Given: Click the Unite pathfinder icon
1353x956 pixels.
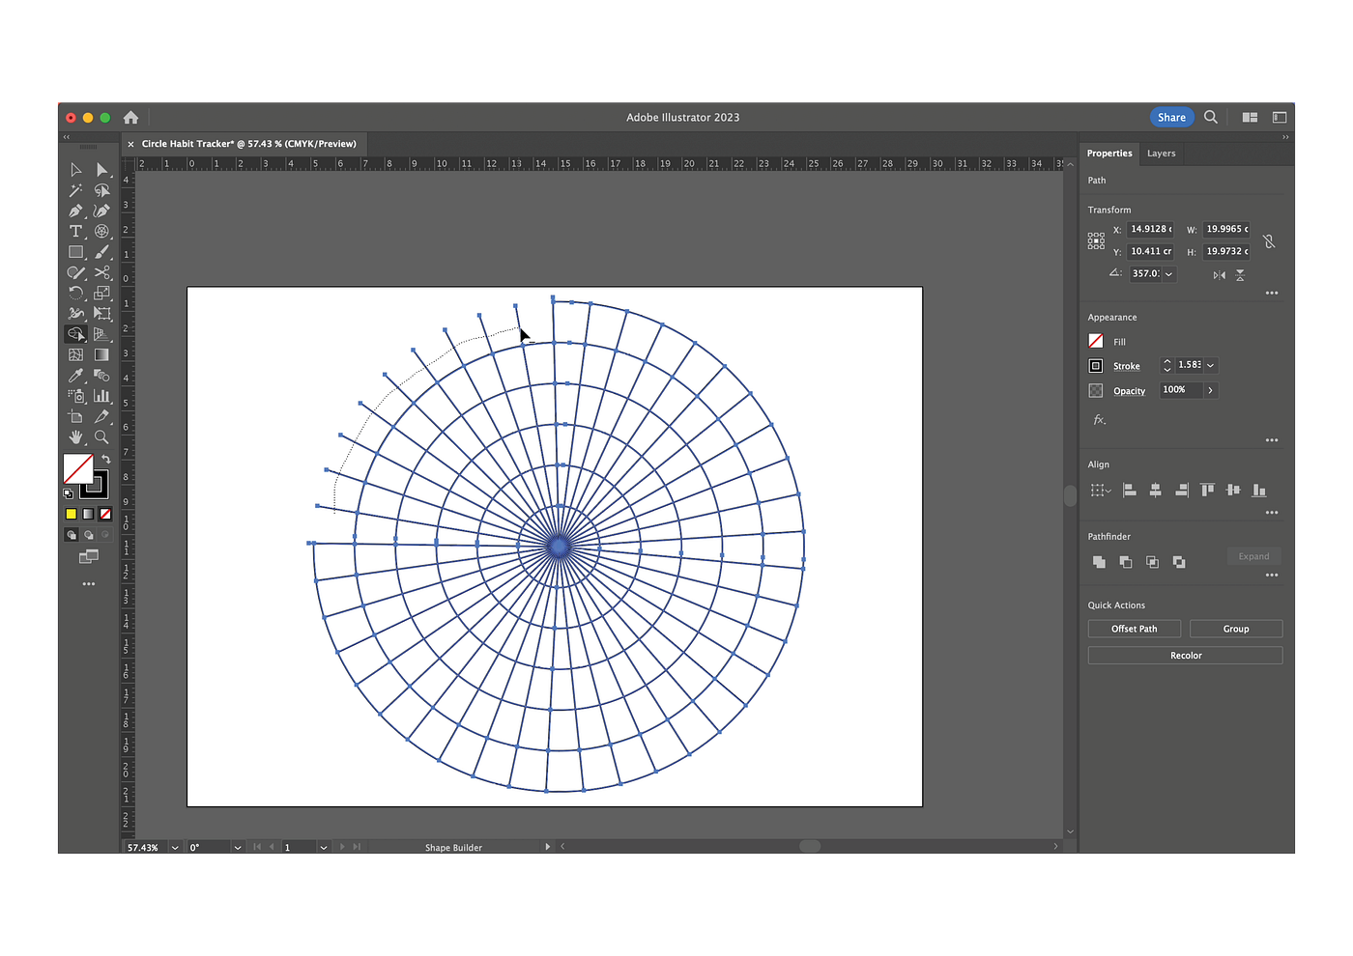Looking at the screenshot, I should click(1099, 562).
